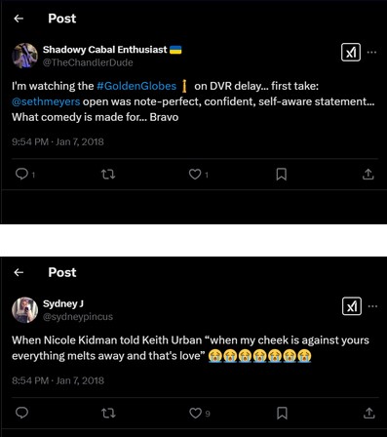The width and height of the screenshot is (387, 437).
Task: Go back from Shadowy Cabal Enthusiast post
Action: click(x=19, y=19)
